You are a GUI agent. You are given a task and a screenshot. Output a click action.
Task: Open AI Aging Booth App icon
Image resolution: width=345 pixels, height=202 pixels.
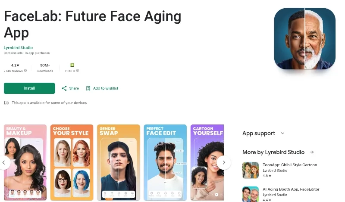(x=251, y=194)
